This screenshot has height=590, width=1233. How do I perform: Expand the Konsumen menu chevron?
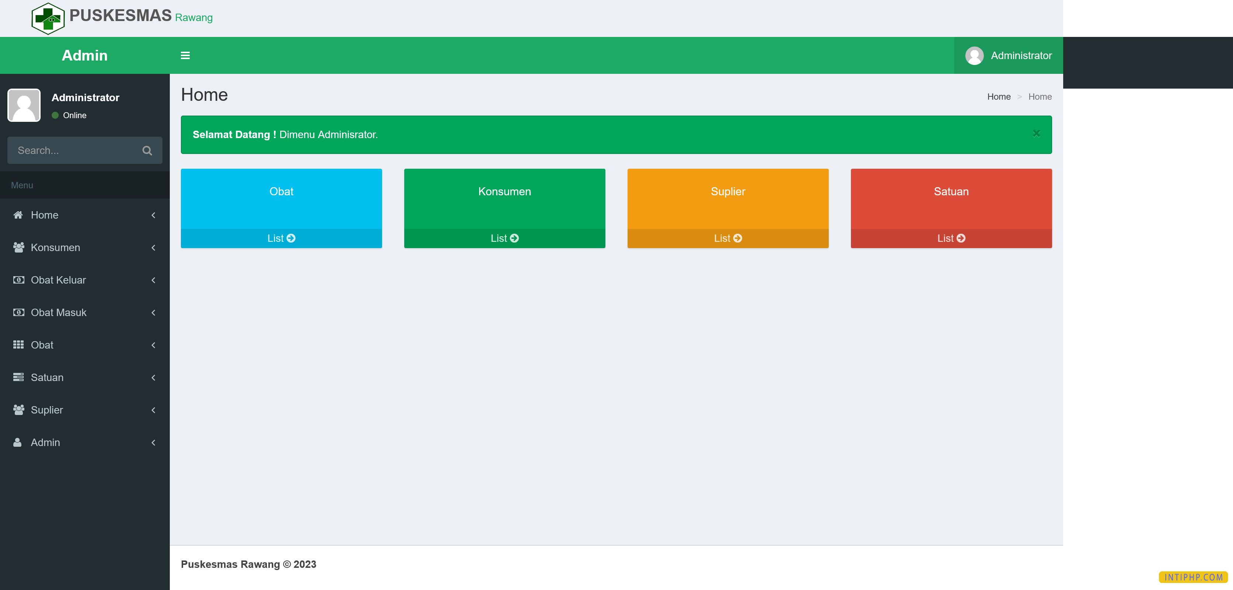pos(153,248)
